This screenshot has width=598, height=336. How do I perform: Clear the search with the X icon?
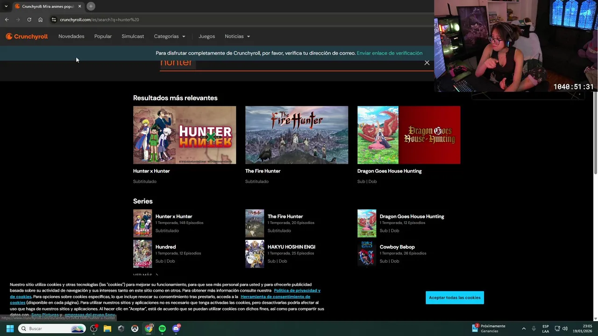(x=427, y=63)
